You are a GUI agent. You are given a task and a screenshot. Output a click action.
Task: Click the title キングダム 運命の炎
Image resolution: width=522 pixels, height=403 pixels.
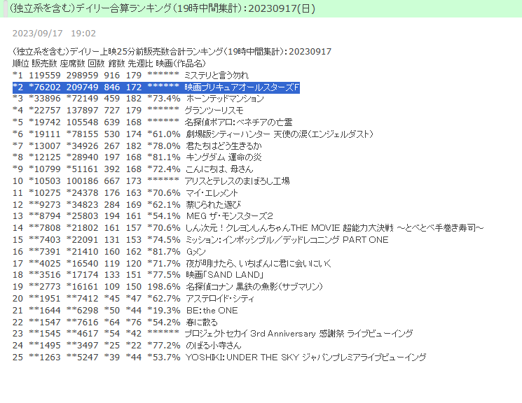coord(224,157)
